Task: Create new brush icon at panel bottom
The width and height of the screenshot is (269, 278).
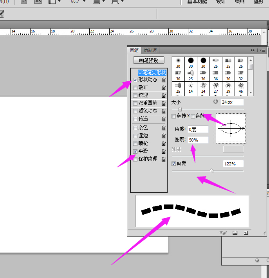Action: (x=246, y=233)
